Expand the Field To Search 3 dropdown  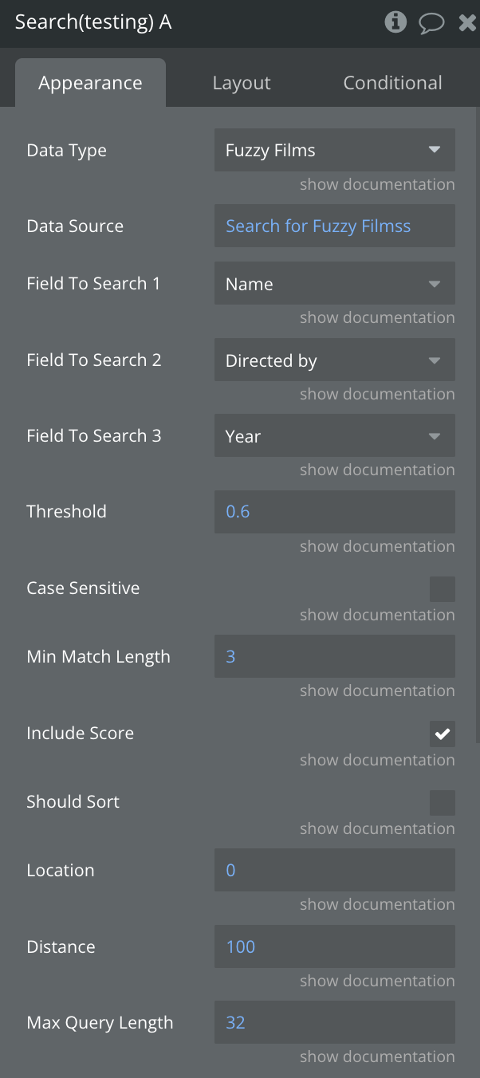pyautogui.click(x=334, y=436)
